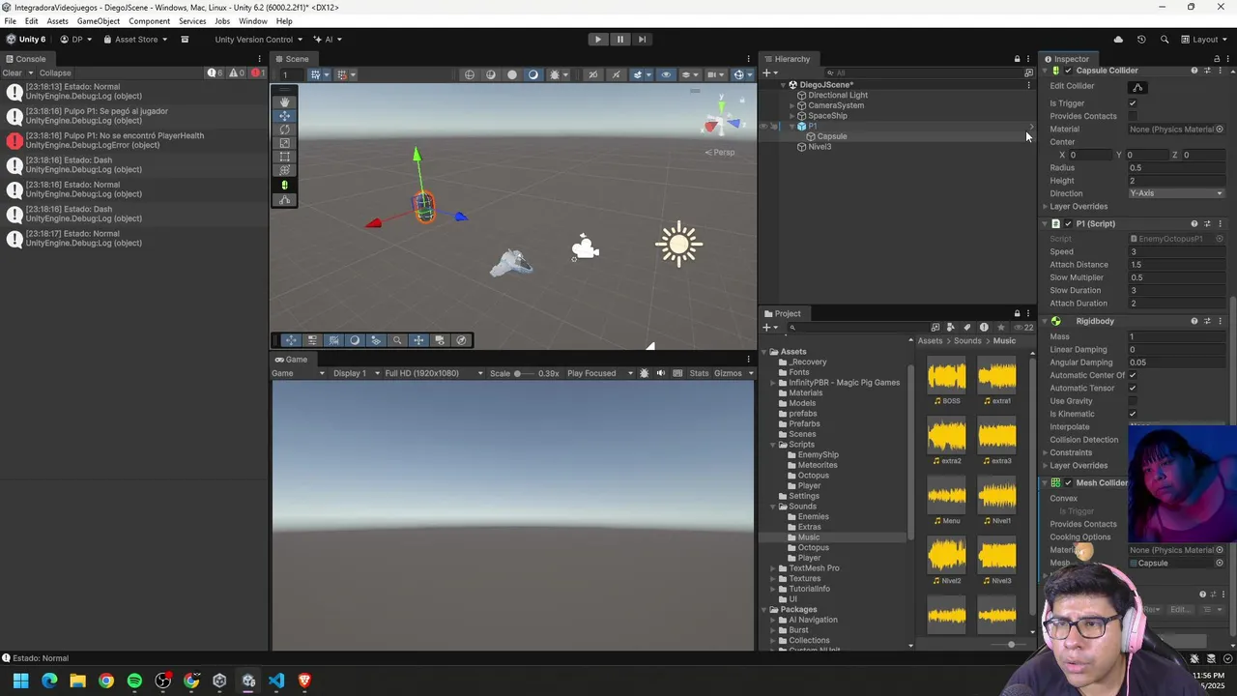Toggle scene visibility eye icon in Scene toolbar
Image resolution: width=1237 pixels, height=696 pixels.
pyautogui.click(x=665, y=74)
